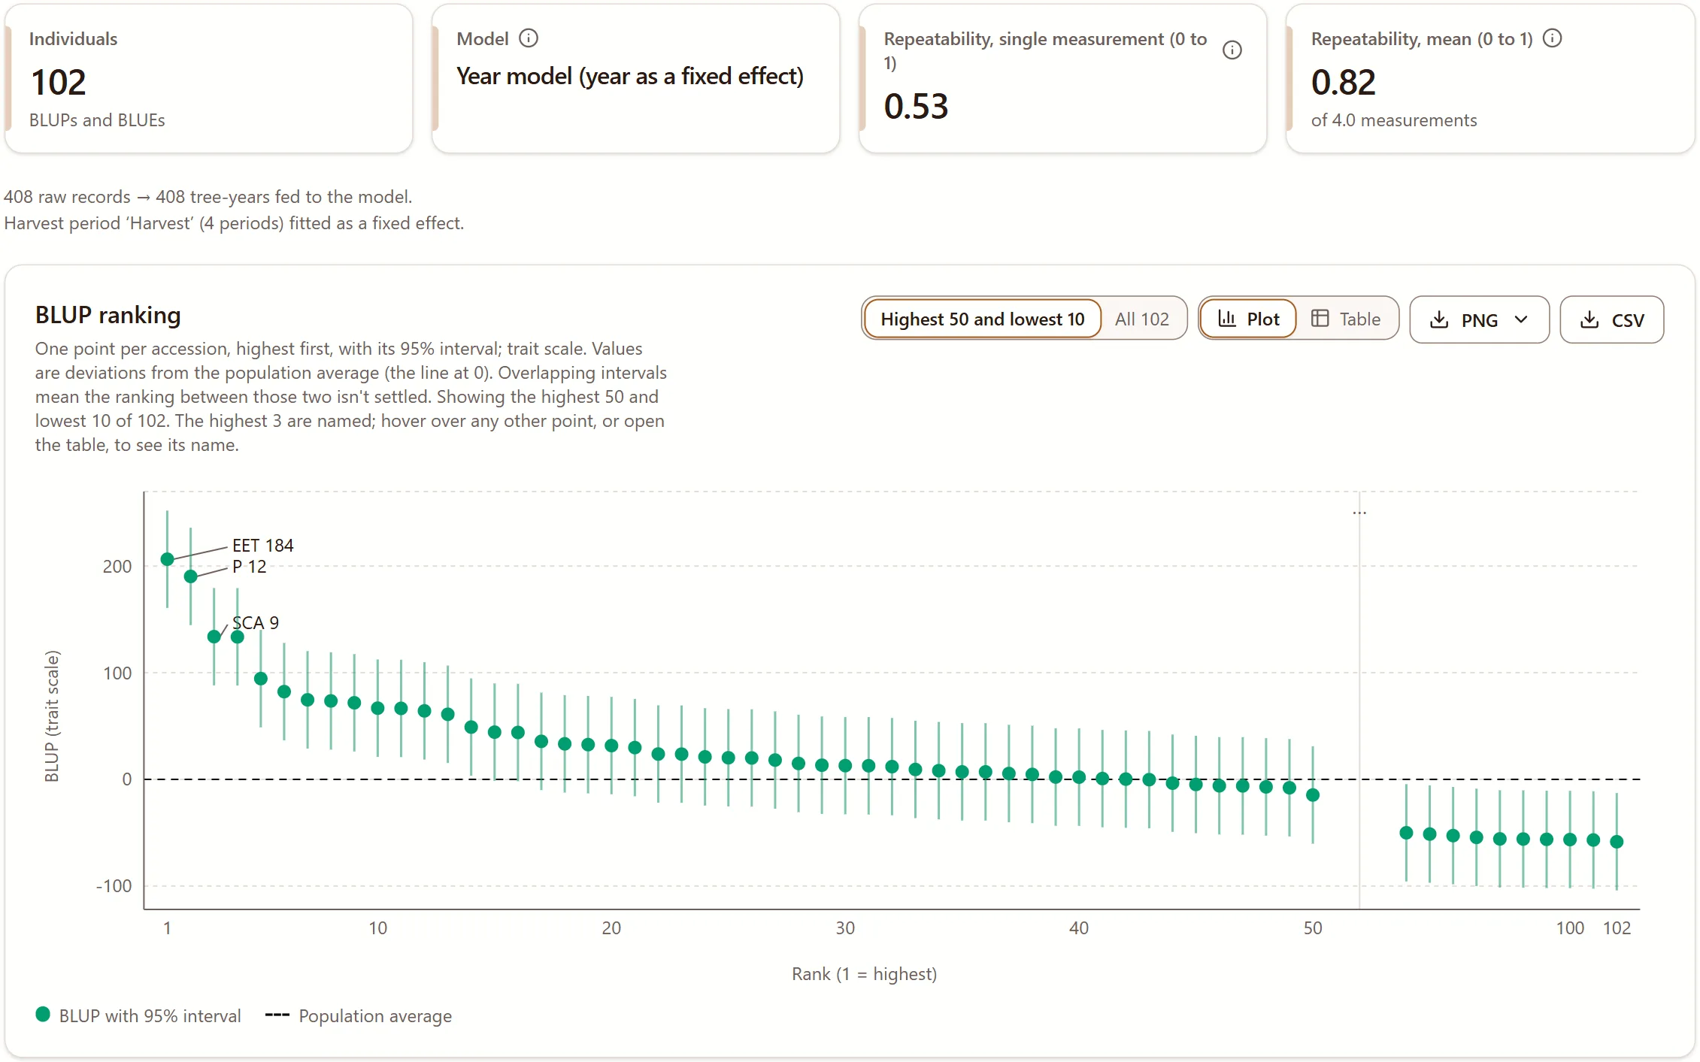The width and height of the screenshot is (1700, 1062).
Task: Click the Rank (1 = highest) axis title
Action: (x=864, y=974)
